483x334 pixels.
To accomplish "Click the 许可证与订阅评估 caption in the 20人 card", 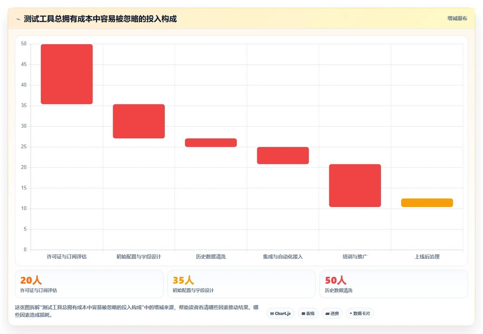I will (x=39, y=290).
